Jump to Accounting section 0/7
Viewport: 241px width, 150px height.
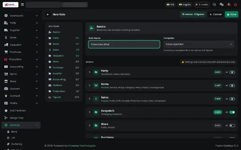[x=64, y=79]
